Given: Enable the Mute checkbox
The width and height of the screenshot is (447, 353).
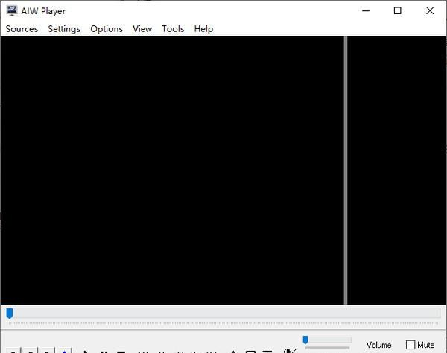Looking at the screenshot, I should coord(410,345).
